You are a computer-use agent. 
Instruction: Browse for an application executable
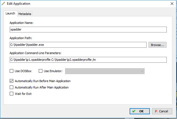157,45
